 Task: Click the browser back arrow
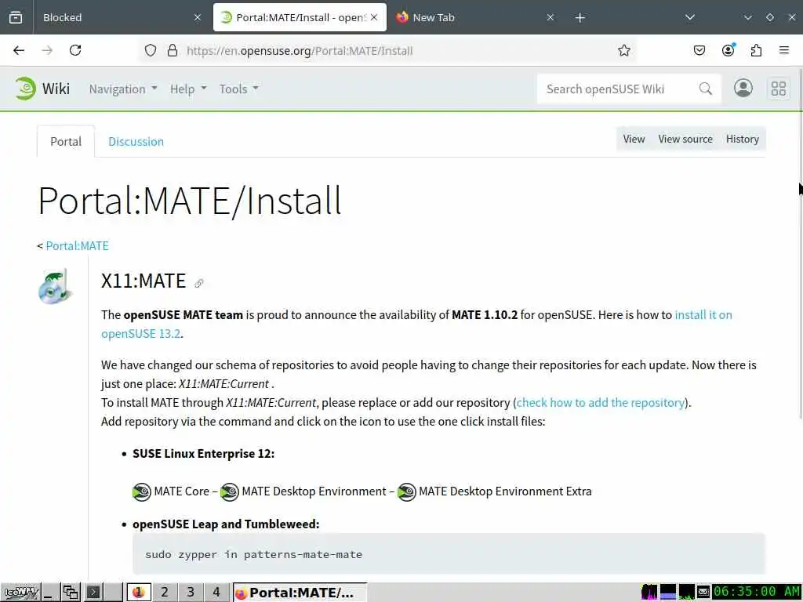tap(19, 50)
